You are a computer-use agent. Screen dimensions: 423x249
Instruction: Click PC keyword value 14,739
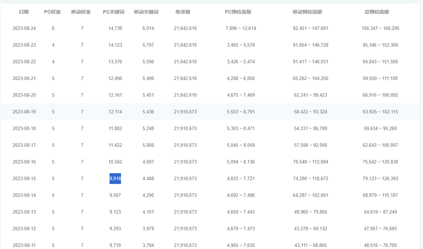(115, 28)
